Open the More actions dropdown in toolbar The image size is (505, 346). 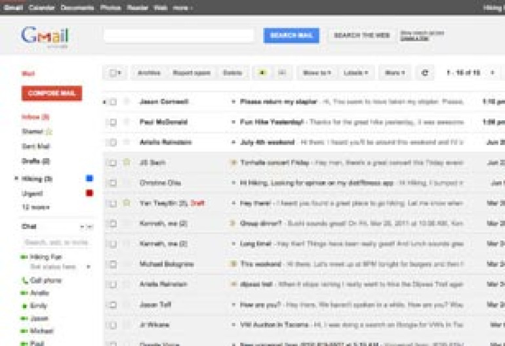point(395,73)
